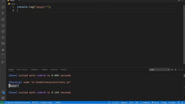
Task: Change encoding via UTF-8
Action: coord(131,103)
